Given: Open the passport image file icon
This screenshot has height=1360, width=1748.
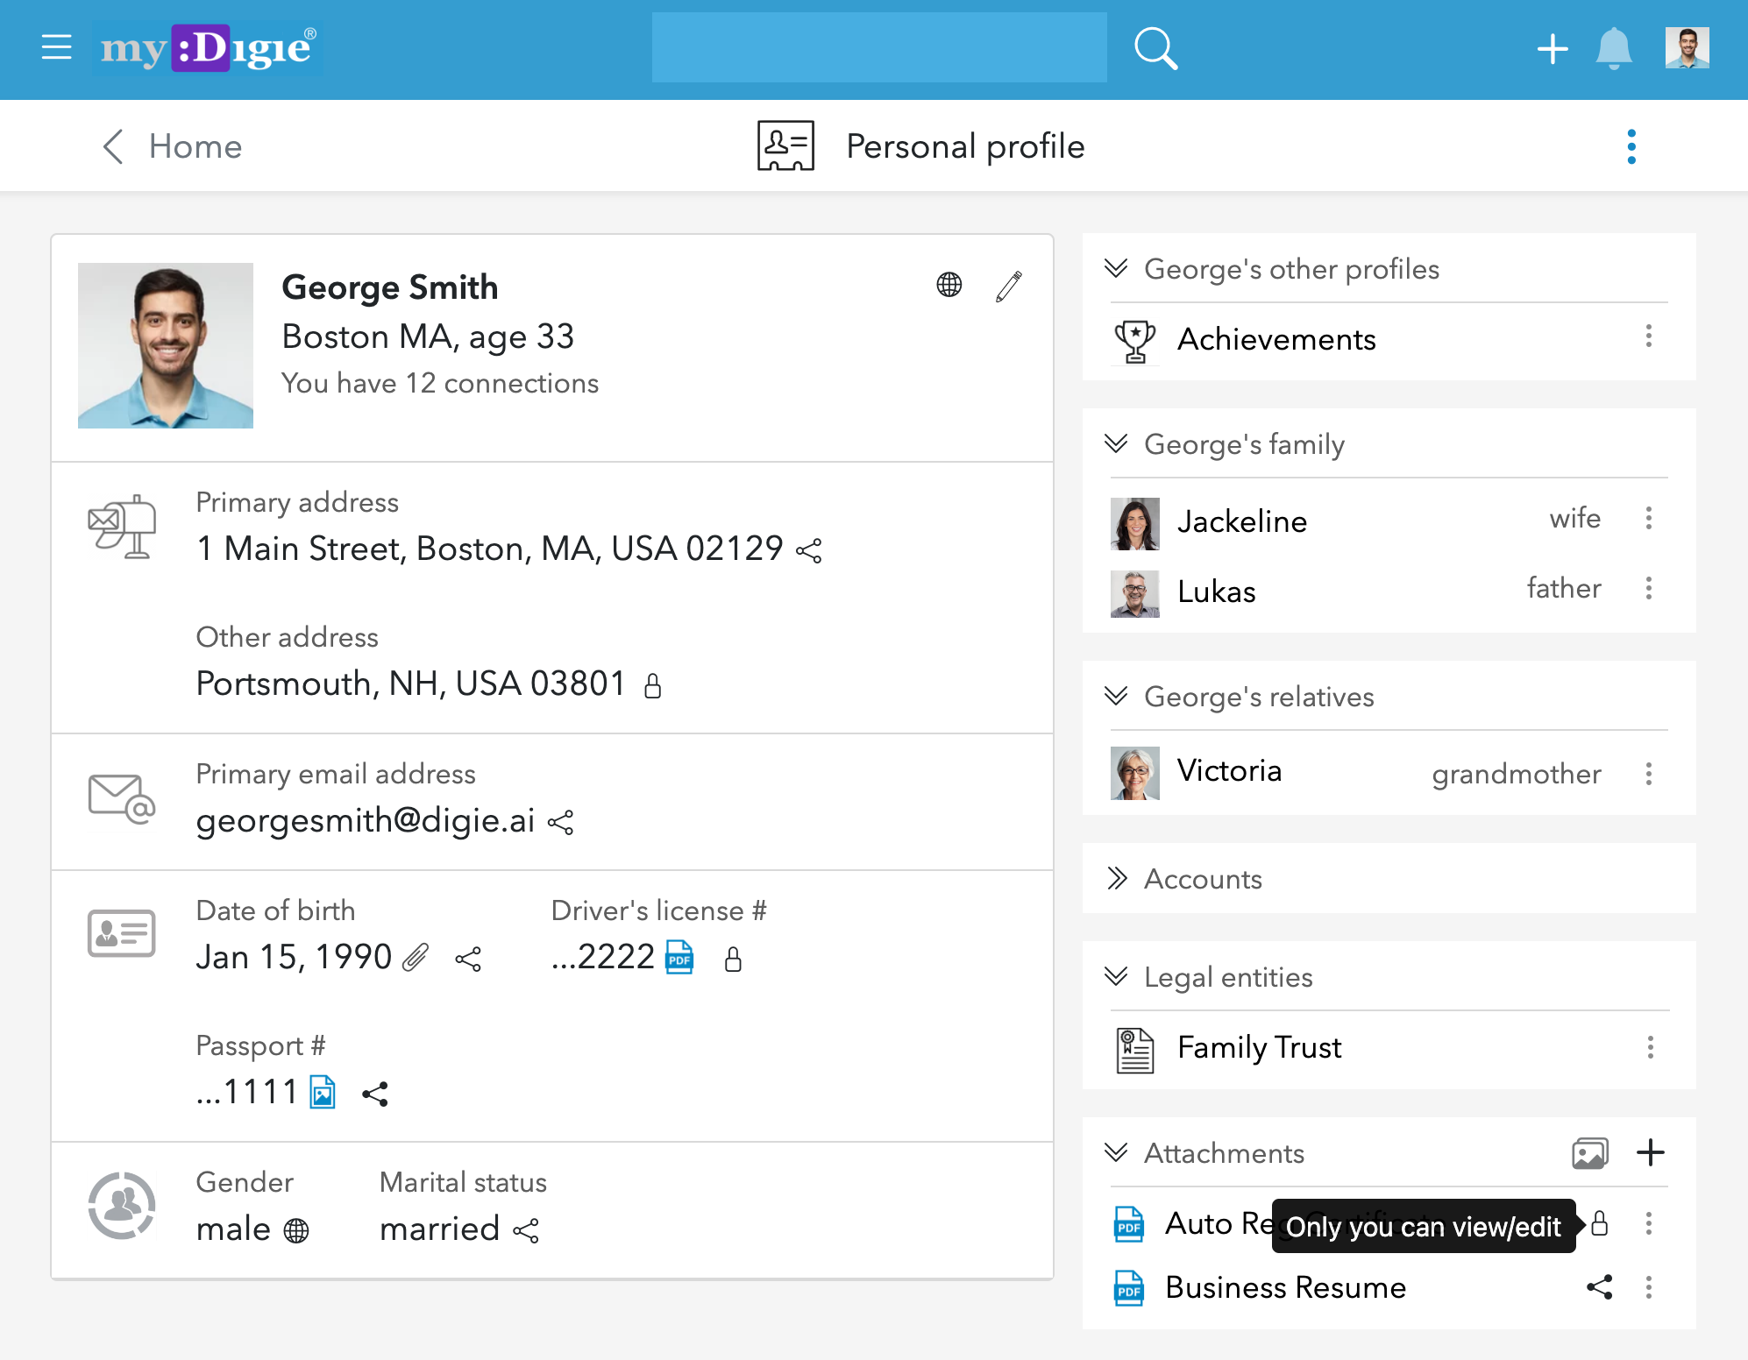Looking at the screenshot, I should tap(323, 1093).
